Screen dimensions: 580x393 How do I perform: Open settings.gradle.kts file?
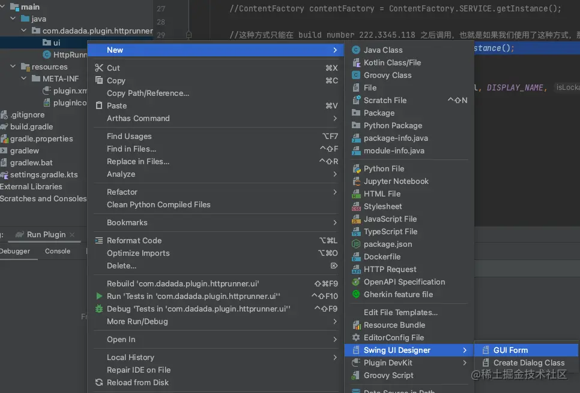(52, 175)
